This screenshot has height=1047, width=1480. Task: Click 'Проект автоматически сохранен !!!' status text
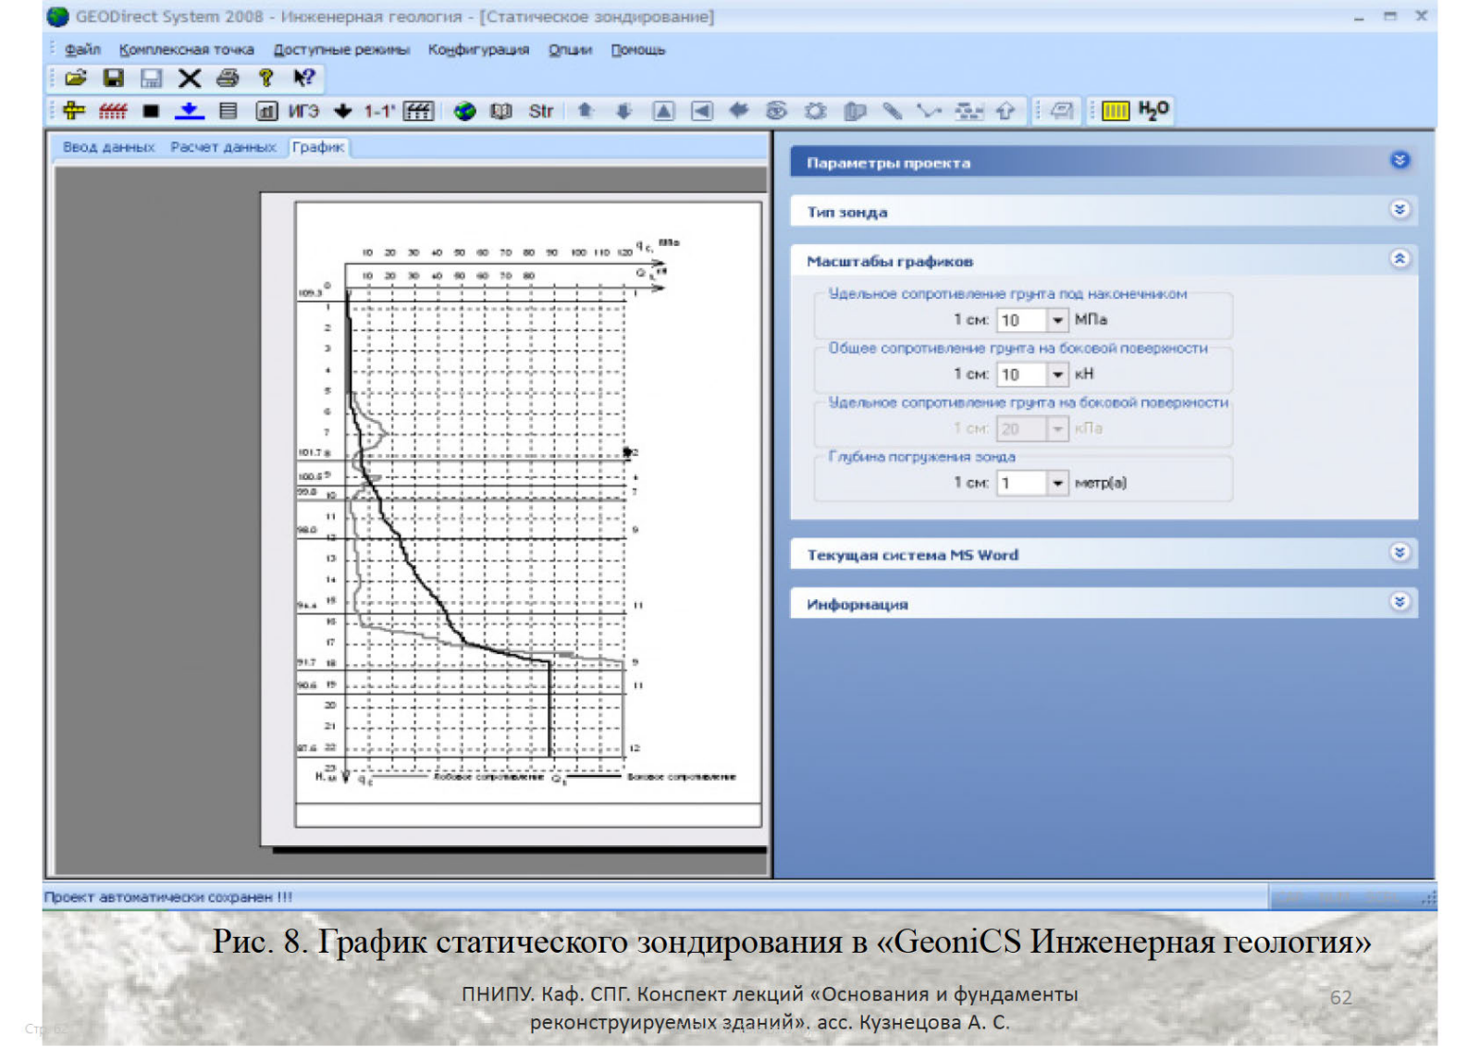click(168, 897)
